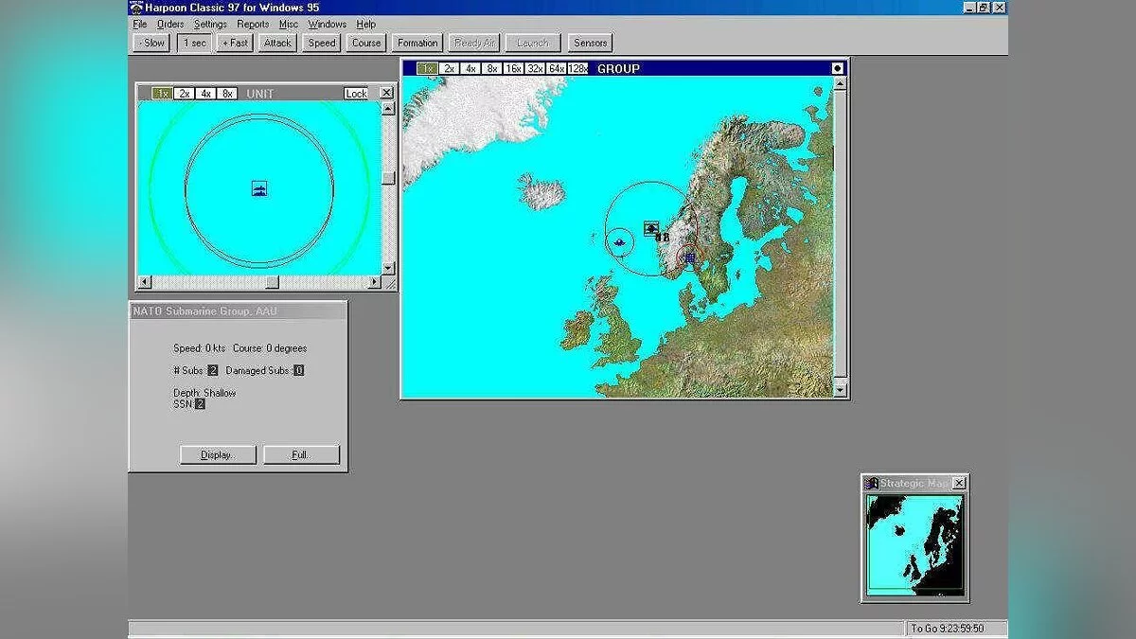Click the +Fast time compression button

coord(235,43)
